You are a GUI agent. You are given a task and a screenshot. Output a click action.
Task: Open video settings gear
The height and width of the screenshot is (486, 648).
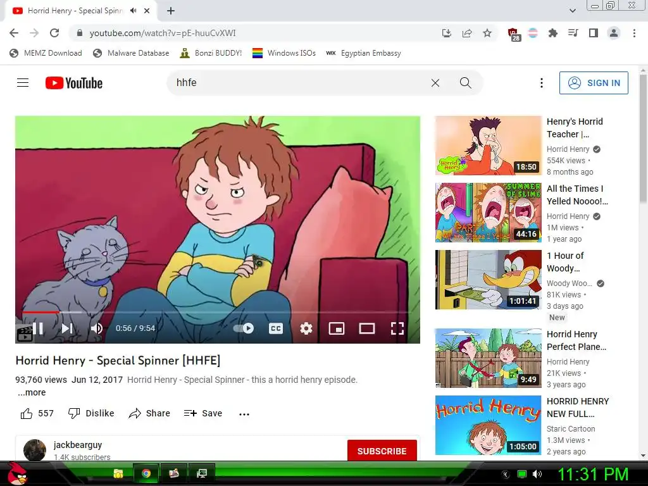click(306, 328)
